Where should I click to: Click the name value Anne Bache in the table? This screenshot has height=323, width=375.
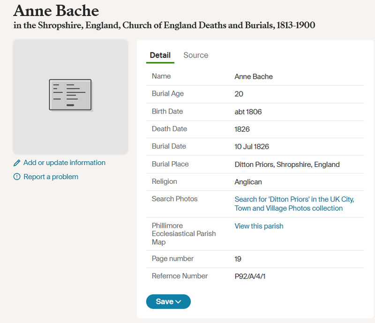[254, 76]
